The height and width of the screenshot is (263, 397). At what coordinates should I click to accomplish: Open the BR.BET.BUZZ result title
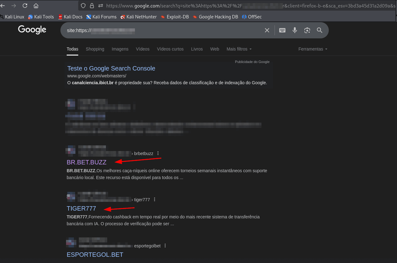[x=87, y=162]
